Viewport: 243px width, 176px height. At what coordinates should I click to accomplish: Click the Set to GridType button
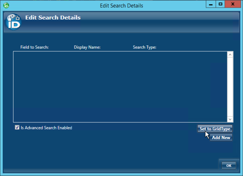click(215, 129)
